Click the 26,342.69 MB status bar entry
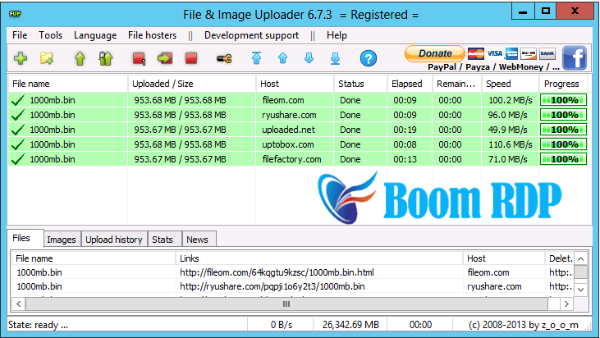 click(350, 325)
